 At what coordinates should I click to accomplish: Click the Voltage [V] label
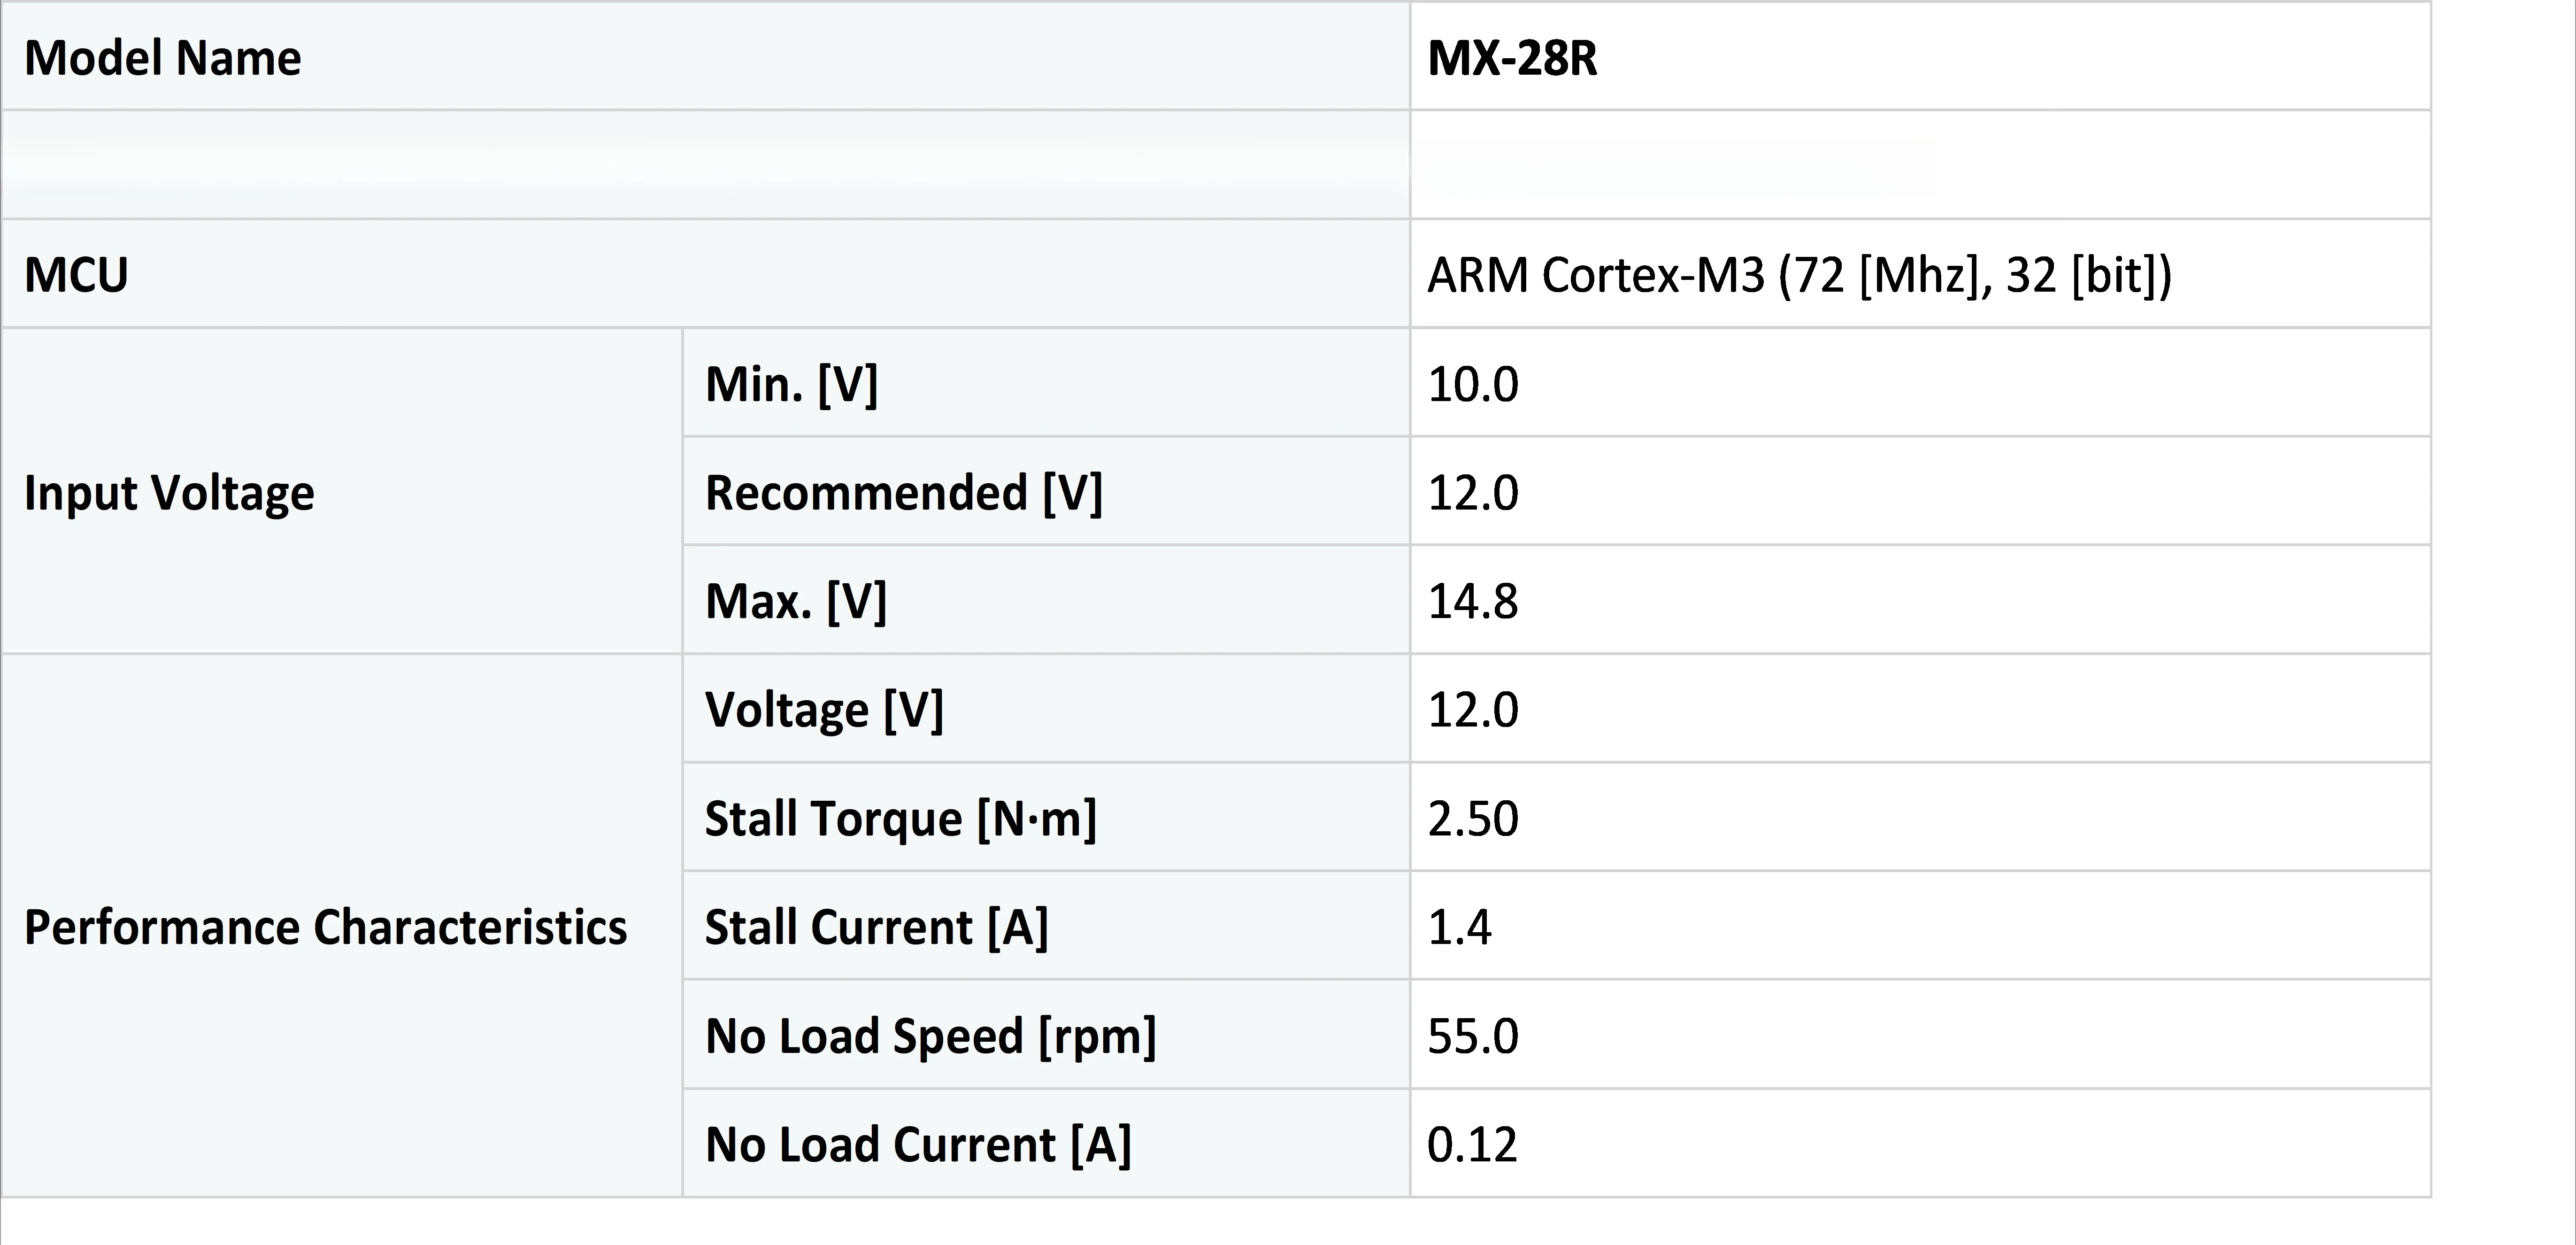(823, 710)
